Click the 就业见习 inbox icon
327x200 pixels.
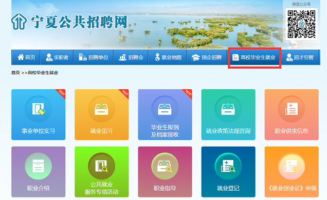click(x=102, y=109)
